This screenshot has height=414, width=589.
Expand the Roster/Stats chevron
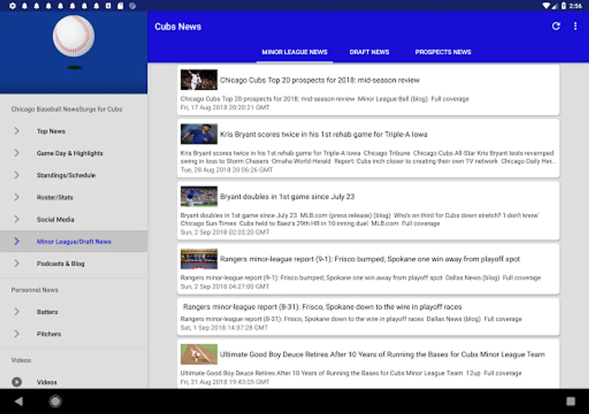pos(17,197)
